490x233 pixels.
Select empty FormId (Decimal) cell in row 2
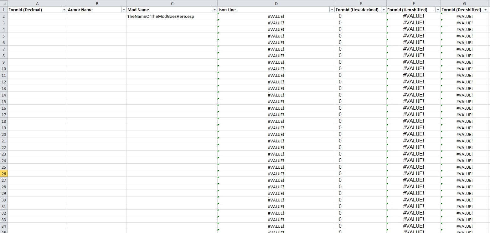37,16
